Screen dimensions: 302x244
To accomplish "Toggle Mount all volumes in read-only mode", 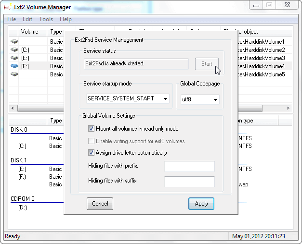I will coord(92,129).
